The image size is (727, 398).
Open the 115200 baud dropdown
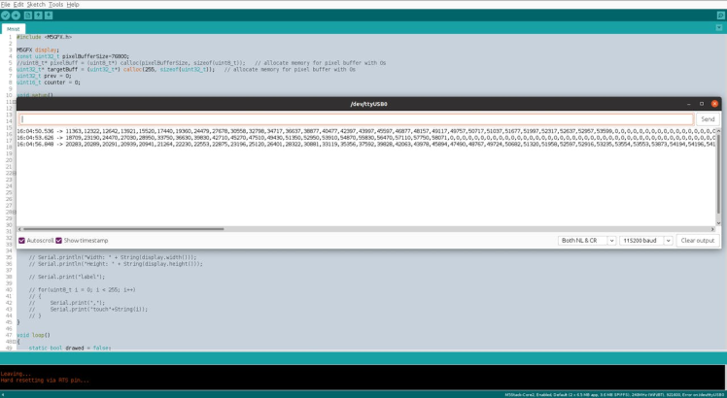pyautogui.click(x=646, y=241)
